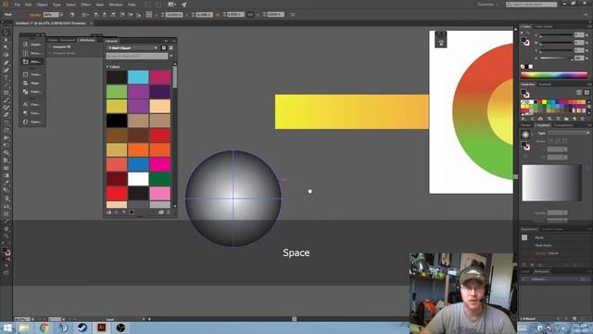This screenshot has height=334, width=593.
Task: Click the new color group folder icon in the Swatches panel
Action: [x=566, y=119]
